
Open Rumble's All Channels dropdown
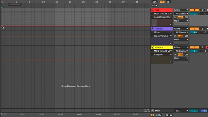pyautogui.click(x=181, y=32)
